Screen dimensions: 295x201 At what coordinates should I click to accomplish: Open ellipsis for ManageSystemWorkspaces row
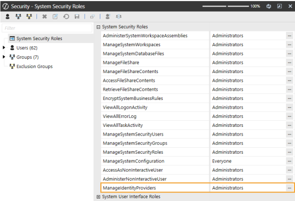(289, 45)
